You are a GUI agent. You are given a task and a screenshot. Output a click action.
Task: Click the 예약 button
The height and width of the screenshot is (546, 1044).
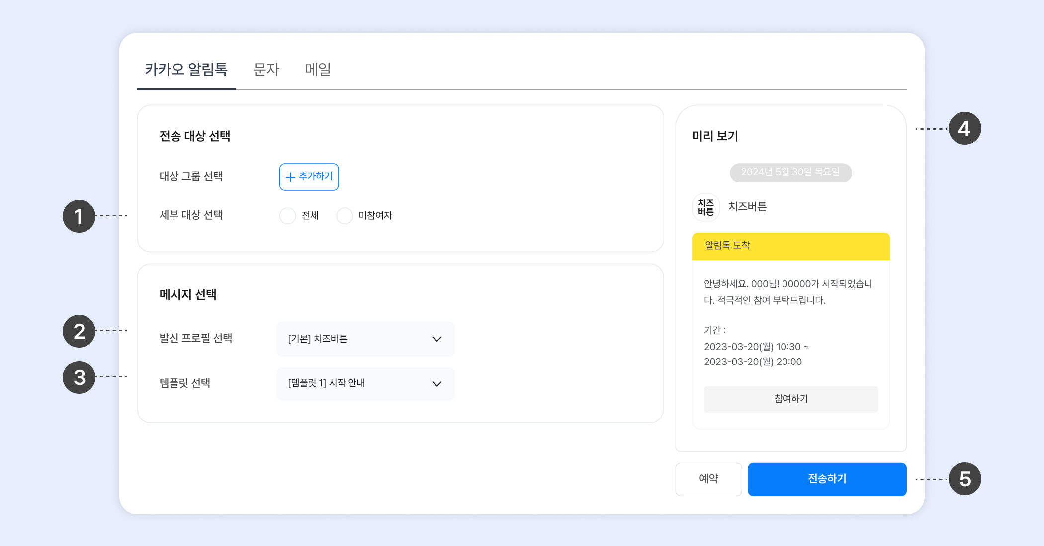(708, 479)
